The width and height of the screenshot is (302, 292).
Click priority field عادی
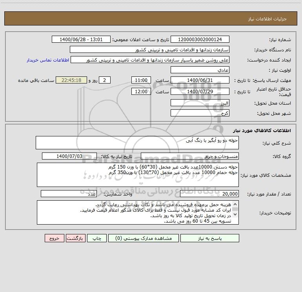[x=200, y=70]
